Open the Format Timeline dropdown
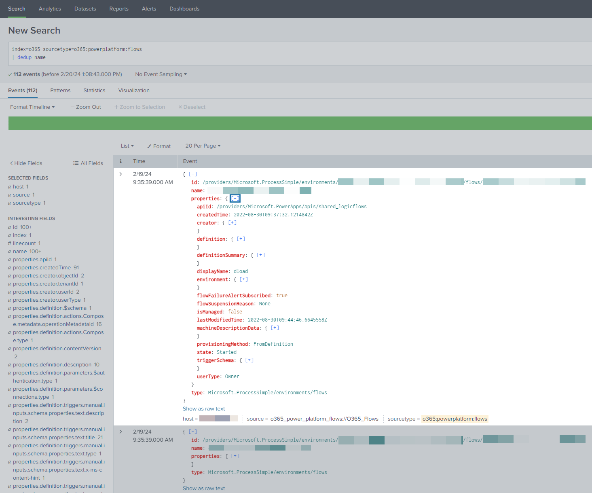The width and height of the screenshot is (592, 493). (x=32, y=107)
